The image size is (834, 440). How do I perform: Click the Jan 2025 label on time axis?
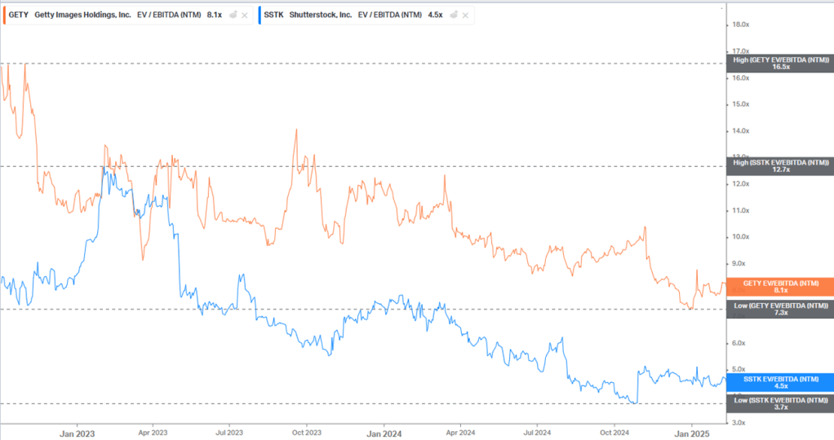[691, 433]
